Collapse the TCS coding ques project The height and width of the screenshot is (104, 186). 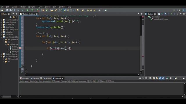click(x=1, y=57)
